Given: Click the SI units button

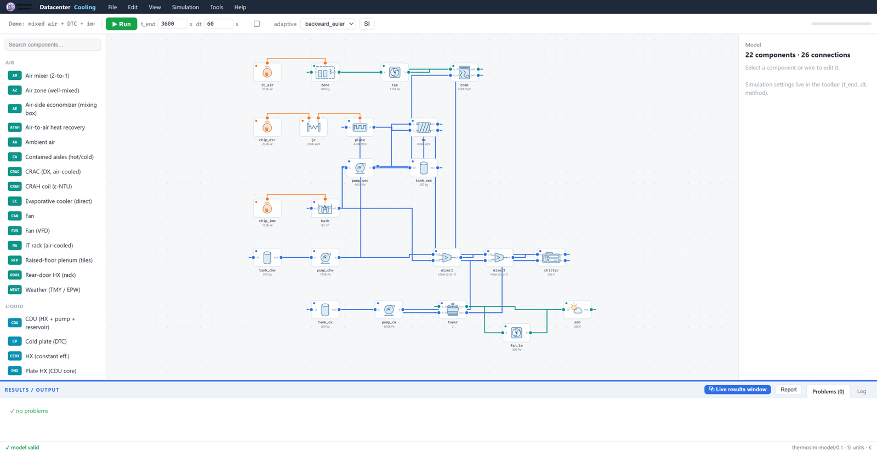Looking at the screenshot, I should point(367,24).
